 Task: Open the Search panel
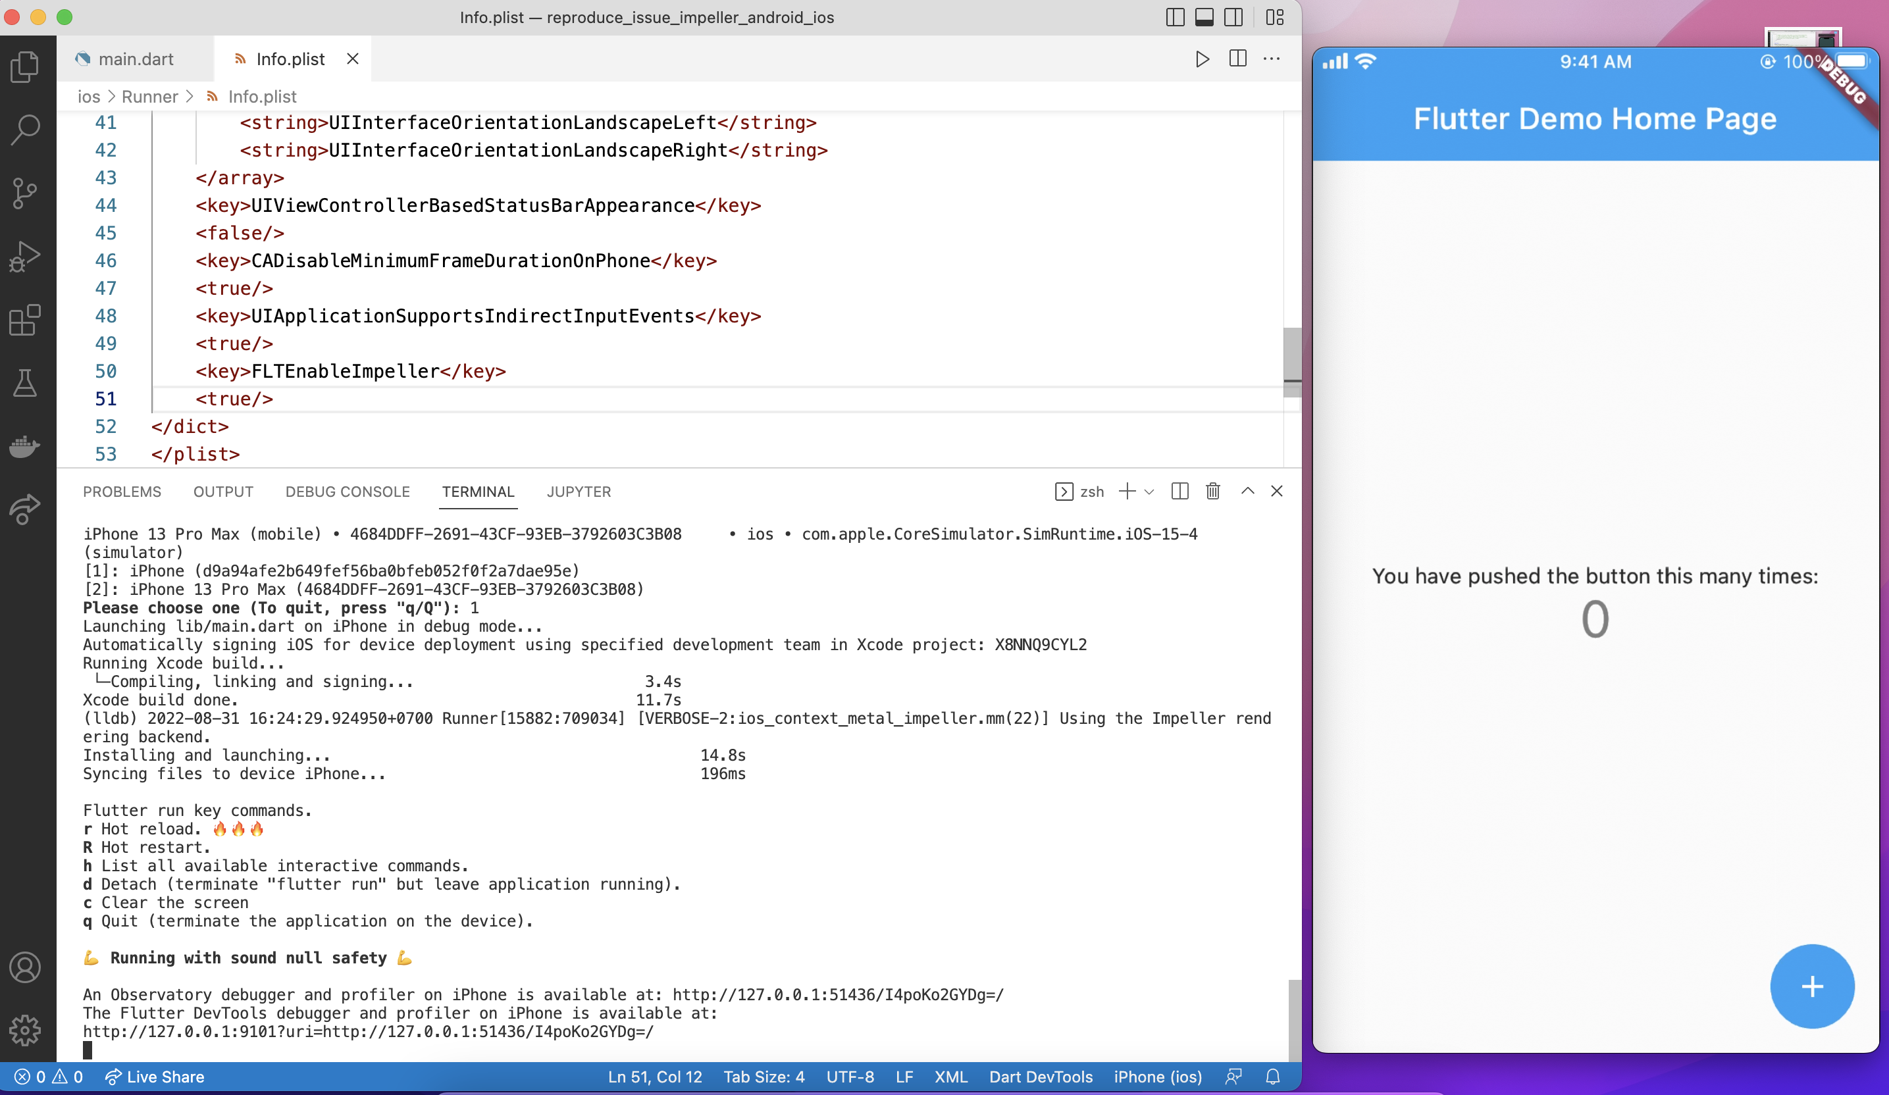[x=26, y=130]
